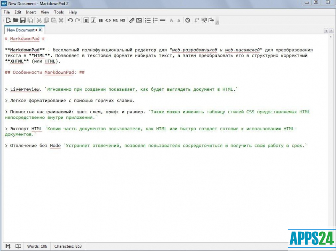
Task: Click the Words: 106 status entry
Action: pyautogui.click(x=37, y=246)
